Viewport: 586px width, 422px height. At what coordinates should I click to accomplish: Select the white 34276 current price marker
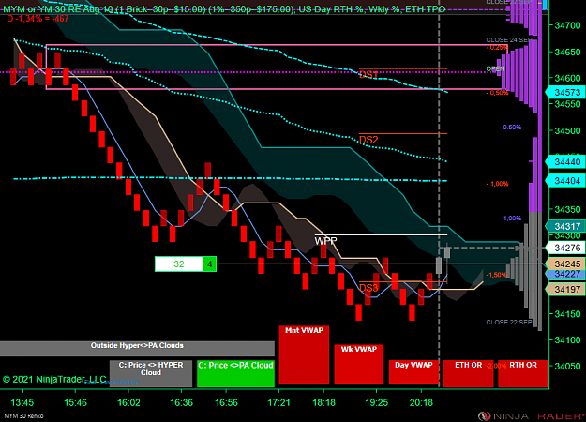[x=565, y=248]
